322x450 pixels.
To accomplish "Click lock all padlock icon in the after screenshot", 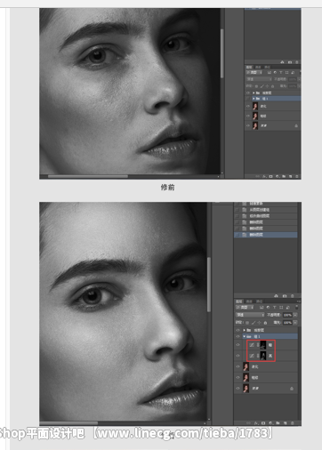I will point(265,323).
